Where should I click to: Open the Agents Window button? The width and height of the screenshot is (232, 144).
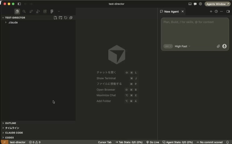point(218,4)
